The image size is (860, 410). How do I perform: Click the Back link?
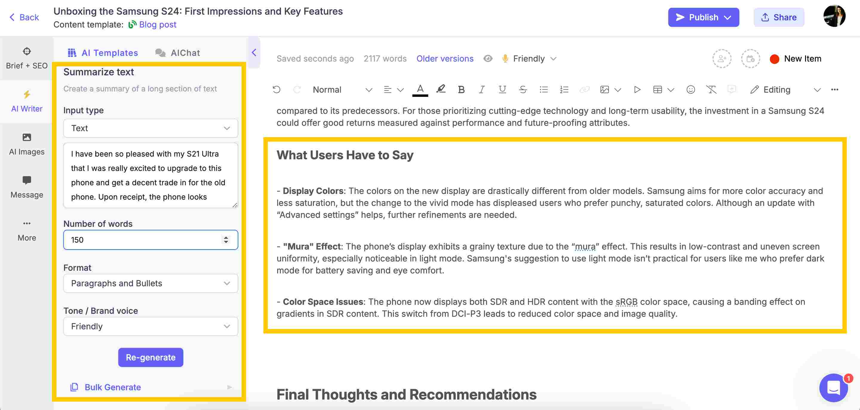pos(24,17)
